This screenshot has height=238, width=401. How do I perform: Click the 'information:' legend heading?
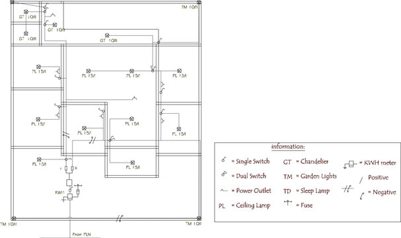288,147
